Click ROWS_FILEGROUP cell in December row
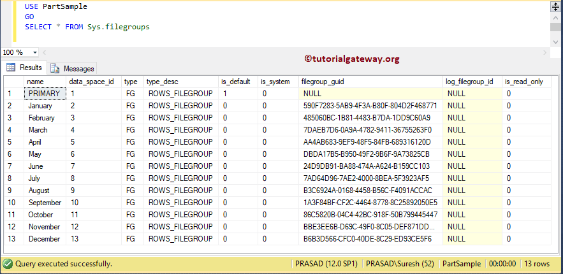The height and width of the screenshot is (274, 563). 181,239
